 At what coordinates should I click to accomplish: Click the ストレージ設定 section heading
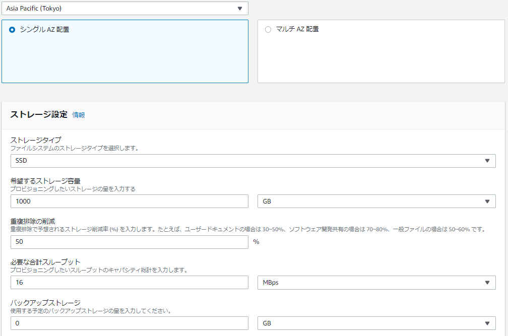point(39,114)
